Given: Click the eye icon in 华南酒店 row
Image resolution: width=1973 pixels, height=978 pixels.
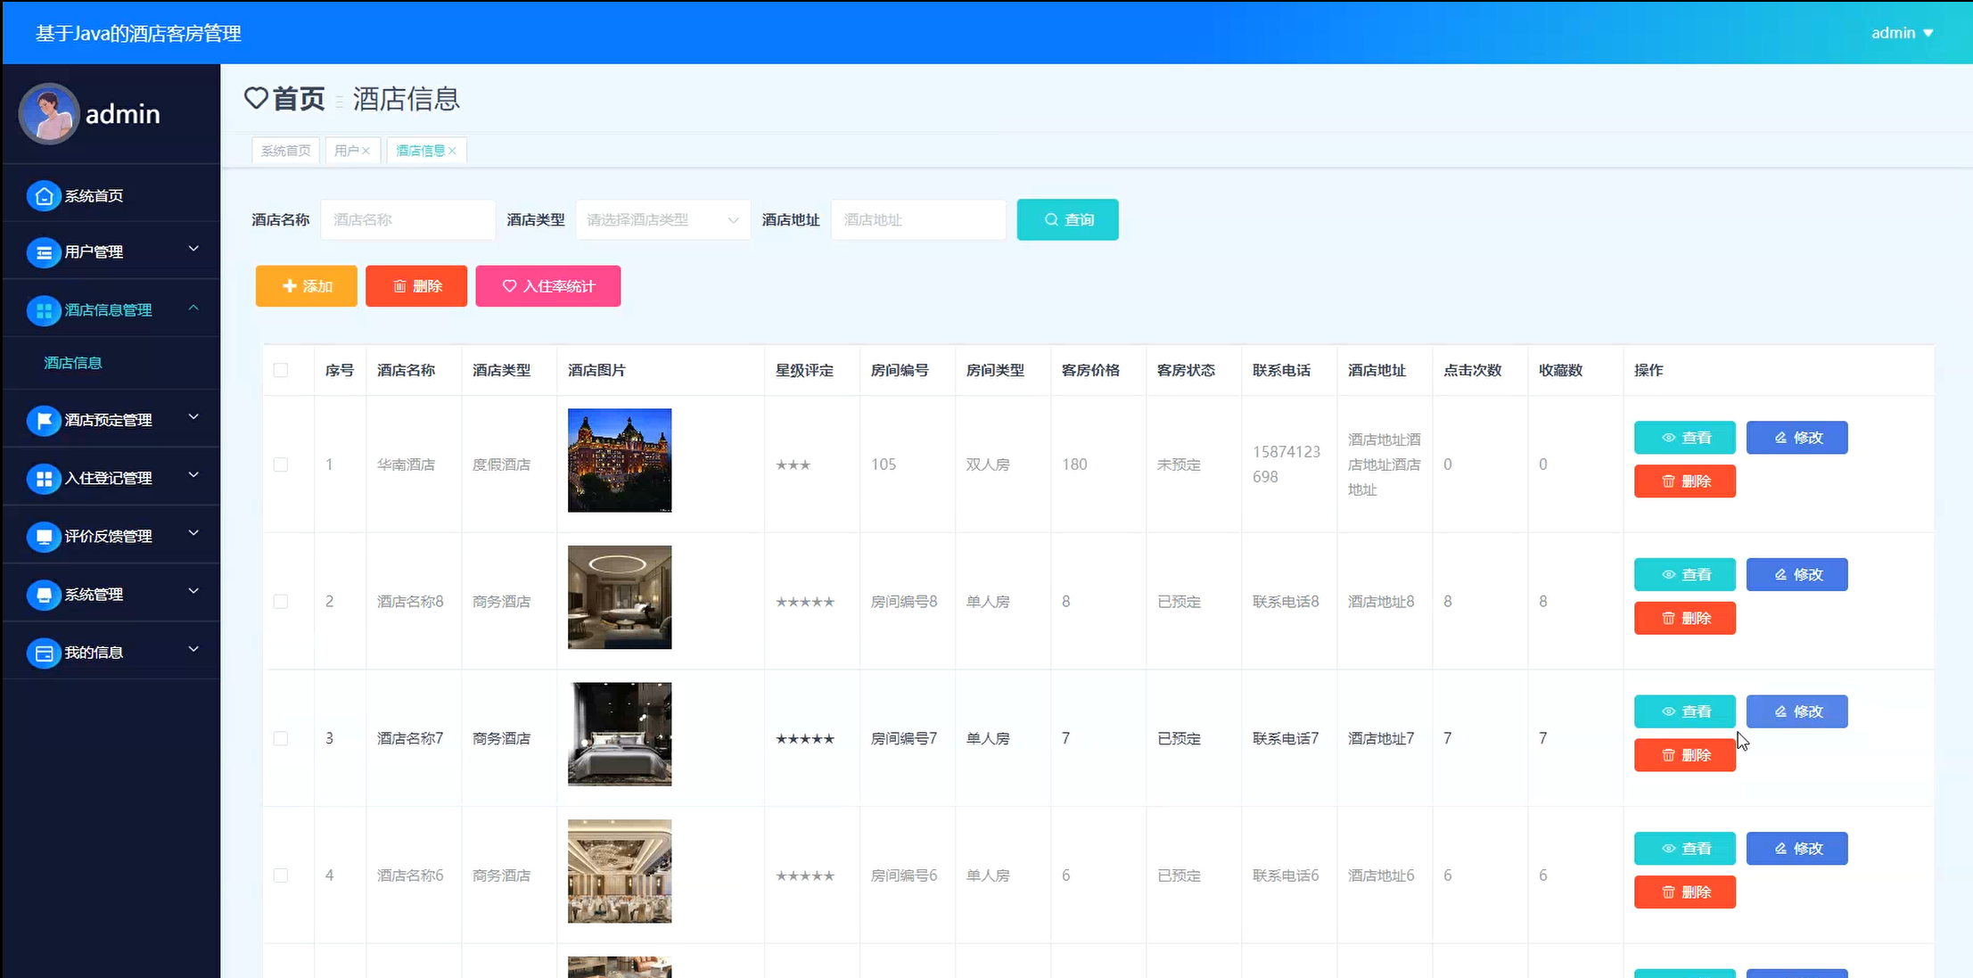Looking at the screenshot, I should pyautogui.click(x=1668, y=438).
